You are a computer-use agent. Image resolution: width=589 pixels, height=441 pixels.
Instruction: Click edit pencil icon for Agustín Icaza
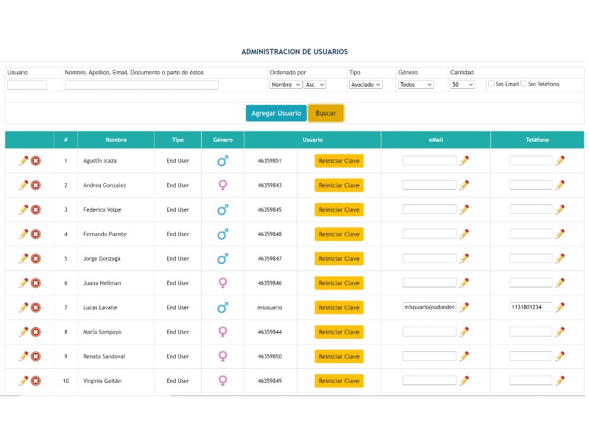[24, 160]
